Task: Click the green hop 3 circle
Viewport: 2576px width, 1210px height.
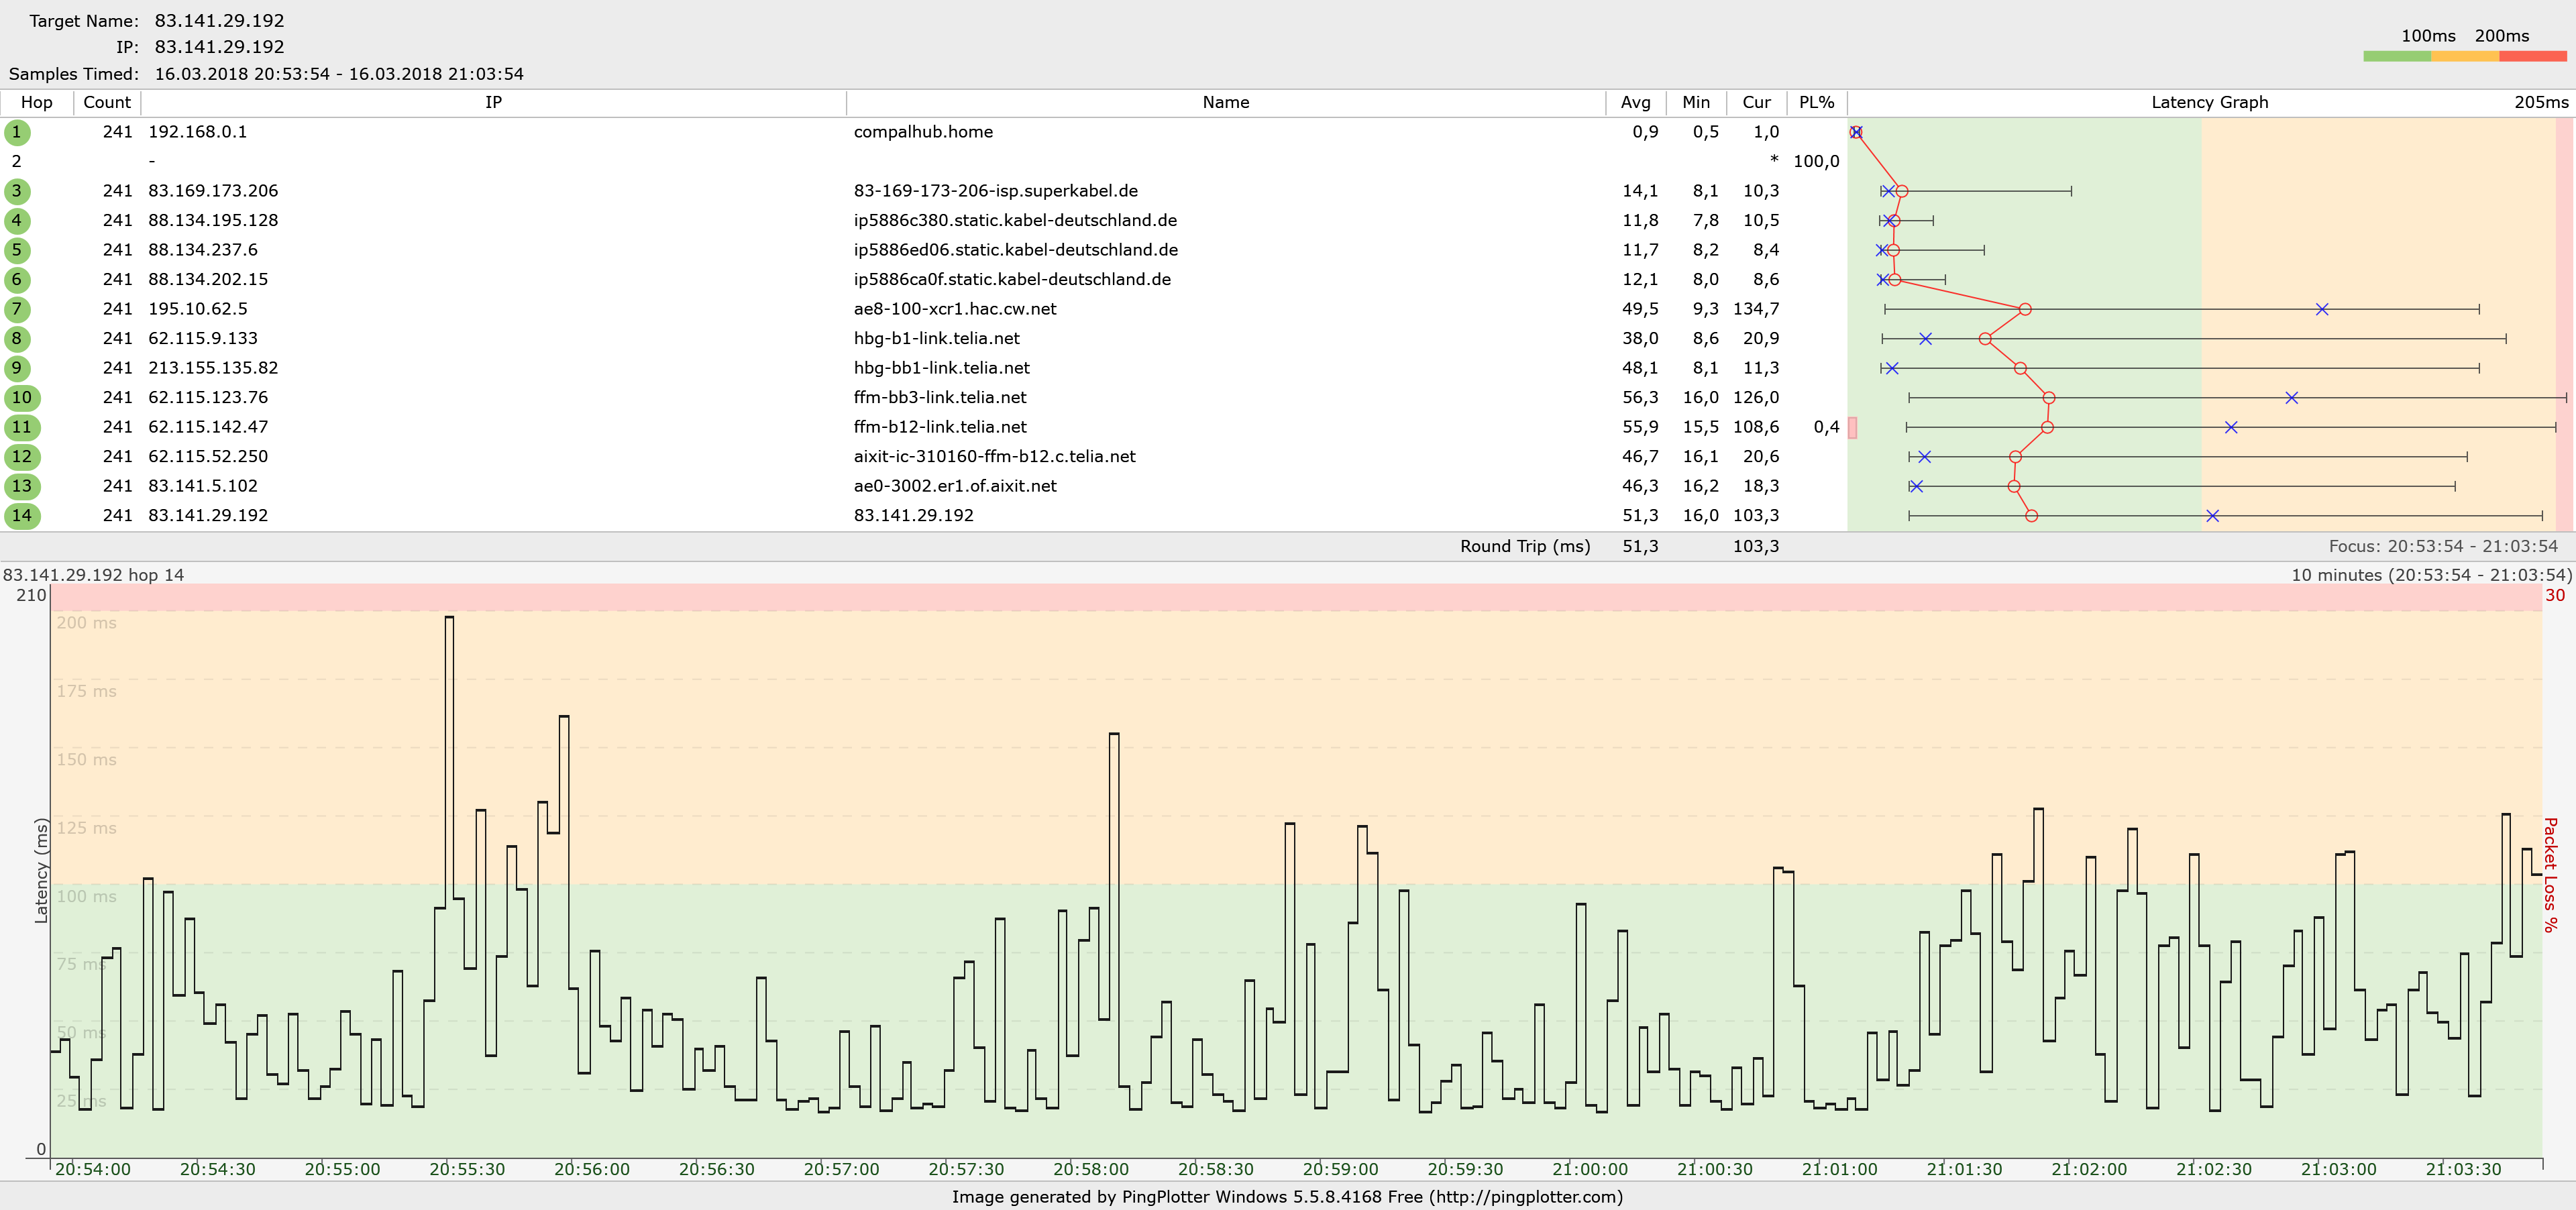Action: (x=17, y=191)
